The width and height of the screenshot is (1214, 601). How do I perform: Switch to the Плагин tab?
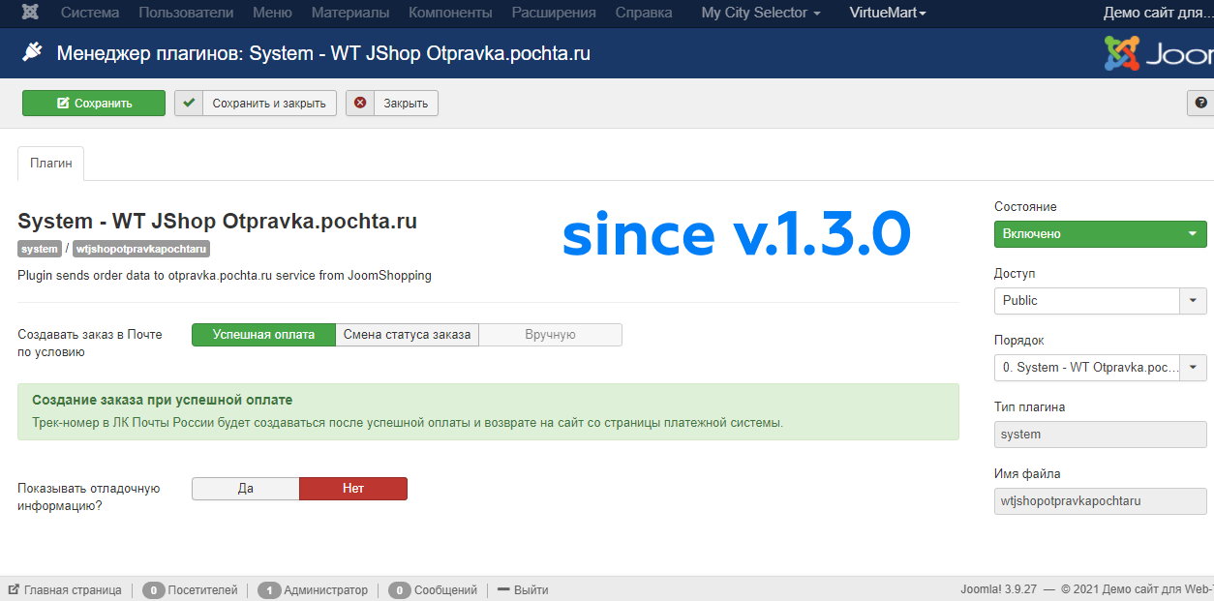(x=51, y=164)
